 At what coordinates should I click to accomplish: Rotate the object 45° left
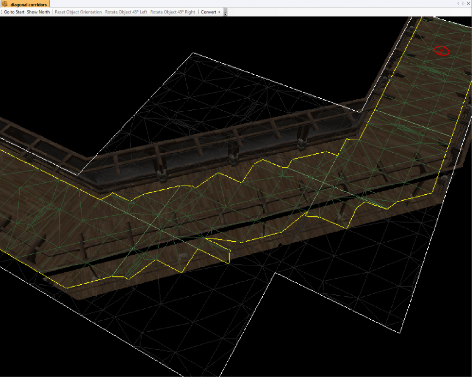point(126,12)
